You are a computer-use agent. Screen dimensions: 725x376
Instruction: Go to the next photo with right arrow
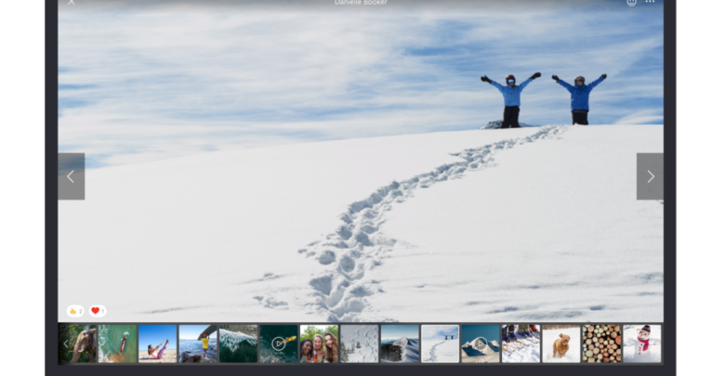[x=650, y=176]
